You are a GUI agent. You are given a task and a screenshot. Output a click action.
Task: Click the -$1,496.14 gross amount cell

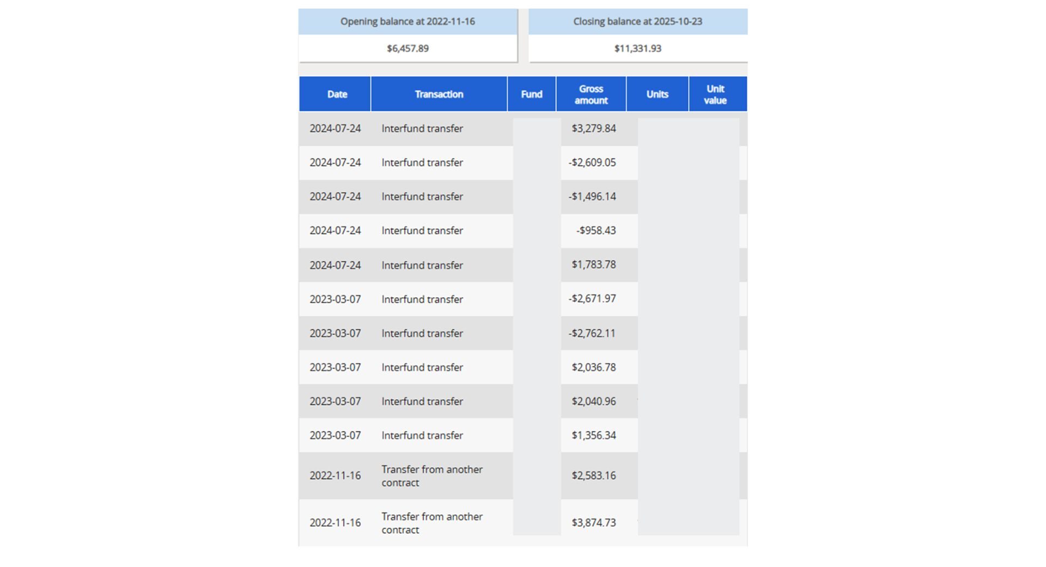(592, 197)
